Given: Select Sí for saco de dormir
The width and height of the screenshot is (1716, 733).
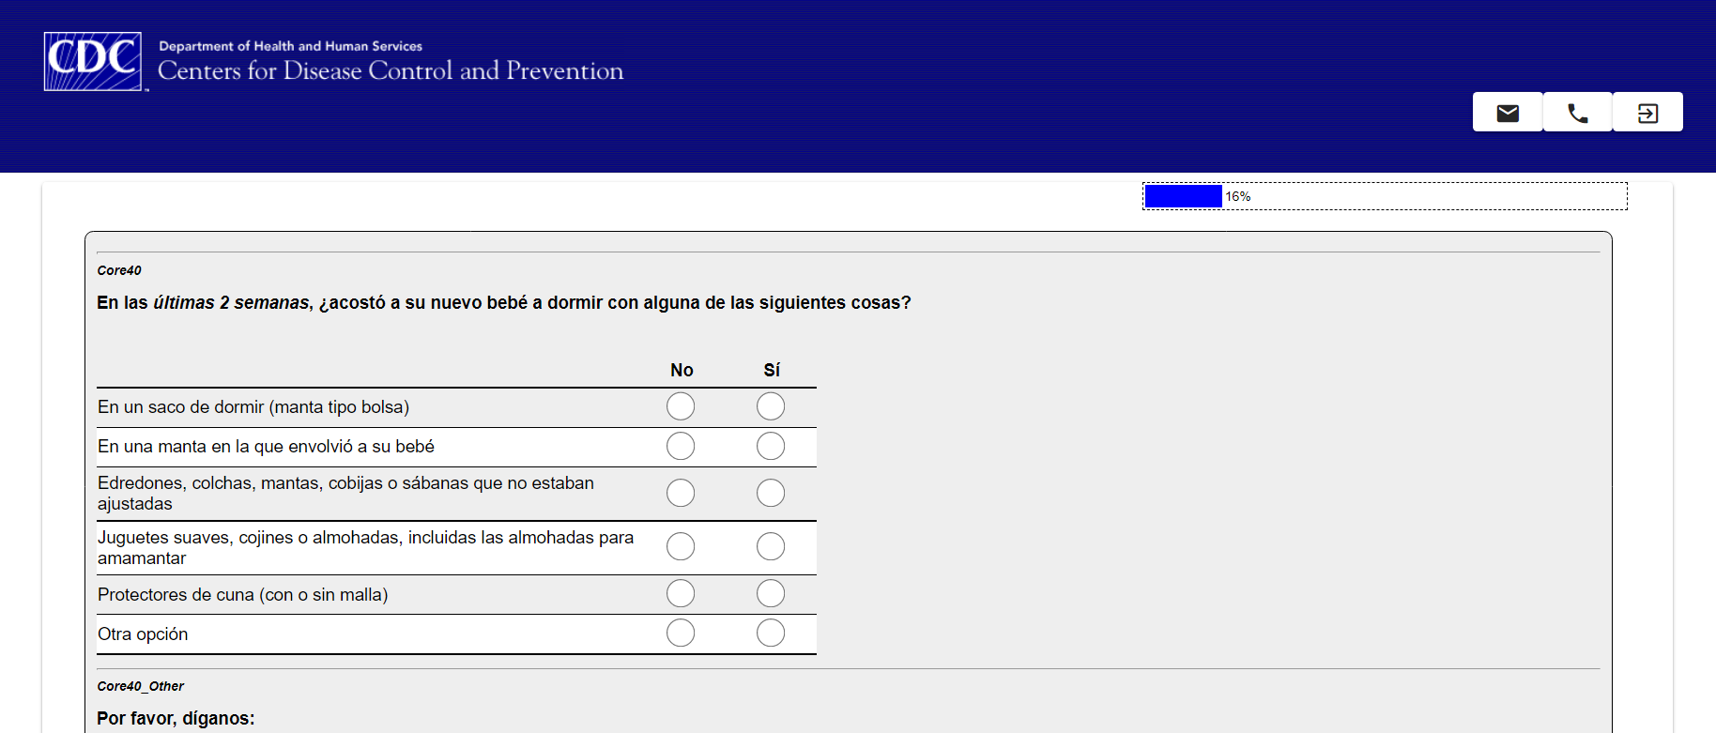Looking at the screenshot, I should point(771,406).
